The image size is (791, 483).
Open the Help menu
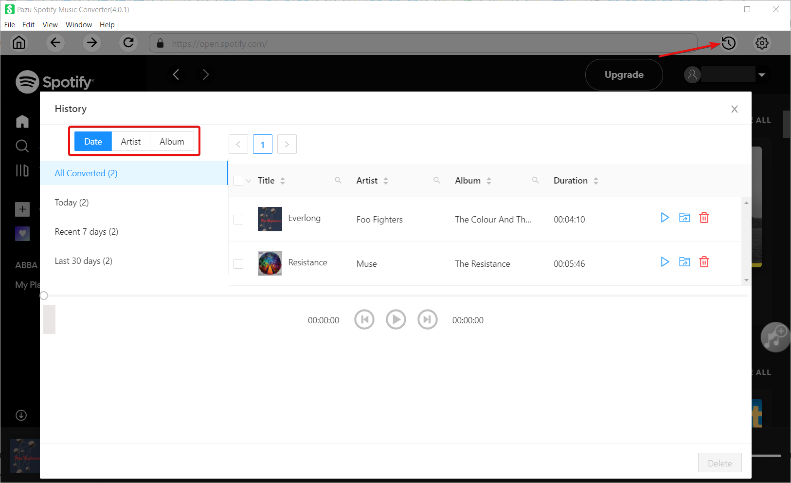pos(107,25)
